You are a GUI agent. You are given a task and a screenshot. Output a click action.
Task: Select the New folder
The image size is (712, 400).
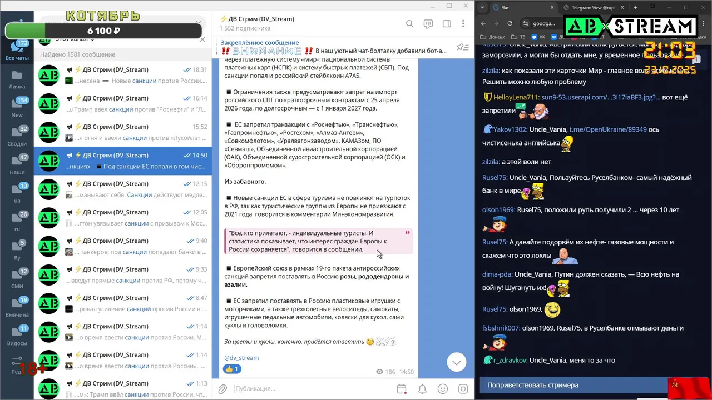tap(17, 108)
